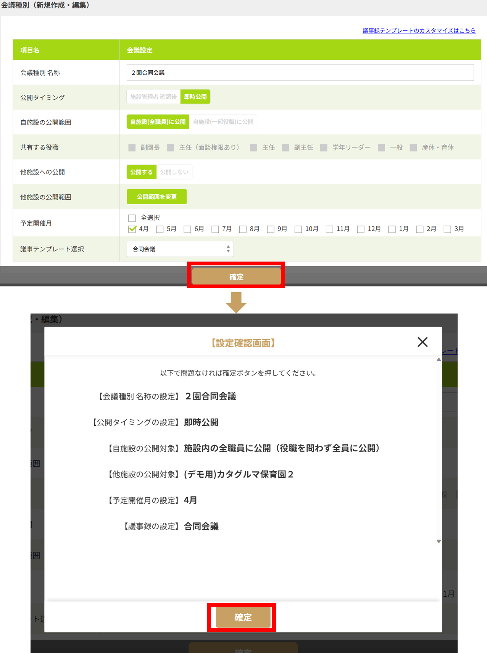Viewport: 487px width, 653px height.
Task: Click the 【予定開催月の設定】 4月 value
Action: tap(190, 500)
